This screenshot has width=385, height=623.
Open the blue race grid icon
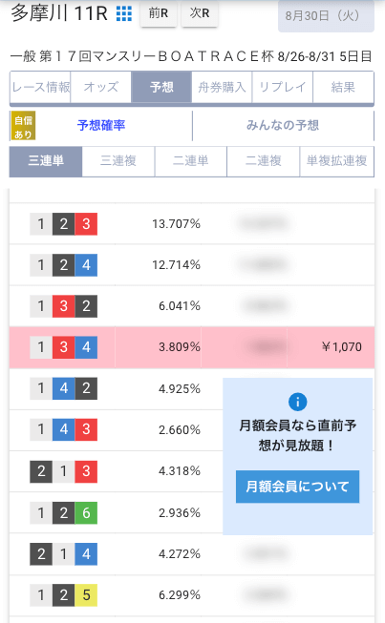click(x=124, y=14)
